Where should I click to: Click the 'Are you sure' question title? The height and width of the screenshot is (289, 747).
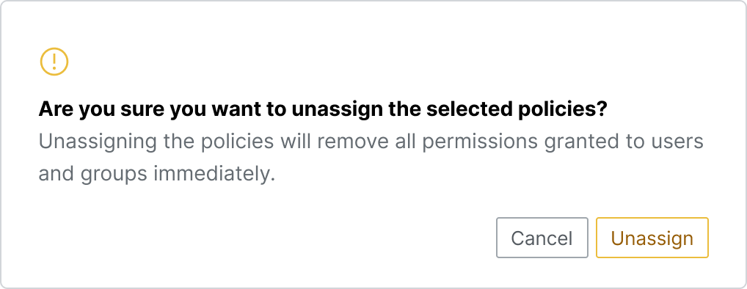[323, 109]
